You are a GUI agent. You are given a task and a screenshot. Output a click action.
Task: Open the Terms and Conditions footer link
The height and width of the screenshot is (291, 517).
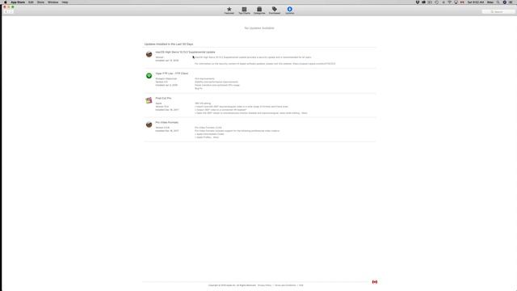285,285
